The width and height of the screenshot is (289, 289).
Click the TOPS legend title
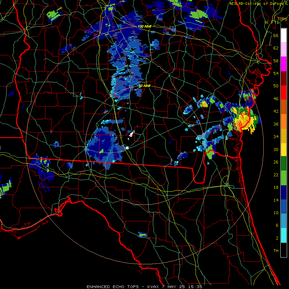click(282, 19)
